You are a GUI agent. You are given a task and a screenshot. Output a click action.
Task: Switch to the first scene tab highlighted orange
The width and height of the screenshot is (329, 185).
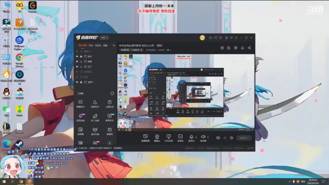click(x=83, y=45)
